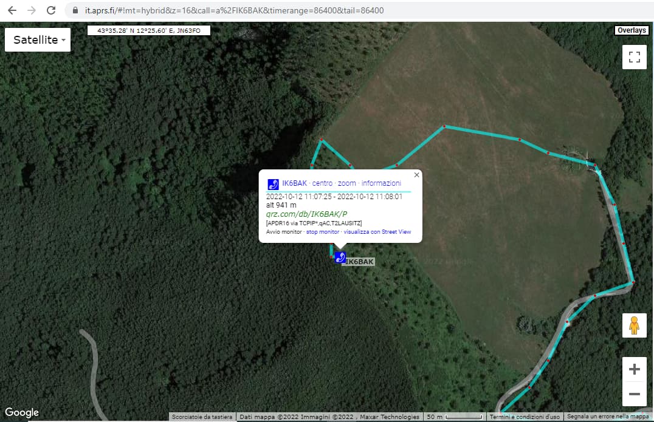This screenshot has width=654, height=422.
Task: Click 'visualizza con Street View' link
Action: coord(377,232)
